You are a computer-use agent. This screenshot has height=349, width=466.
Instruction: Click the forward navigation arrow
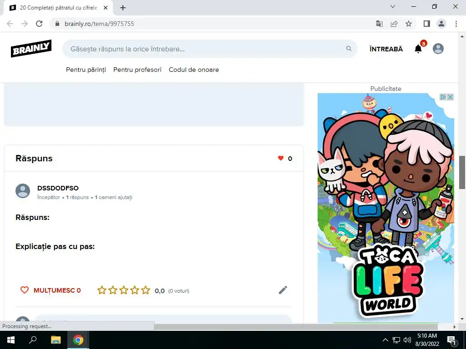(25, 24)
